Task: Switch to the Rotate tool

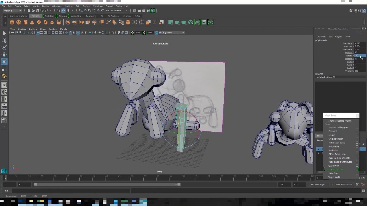Action: [4, 62]
